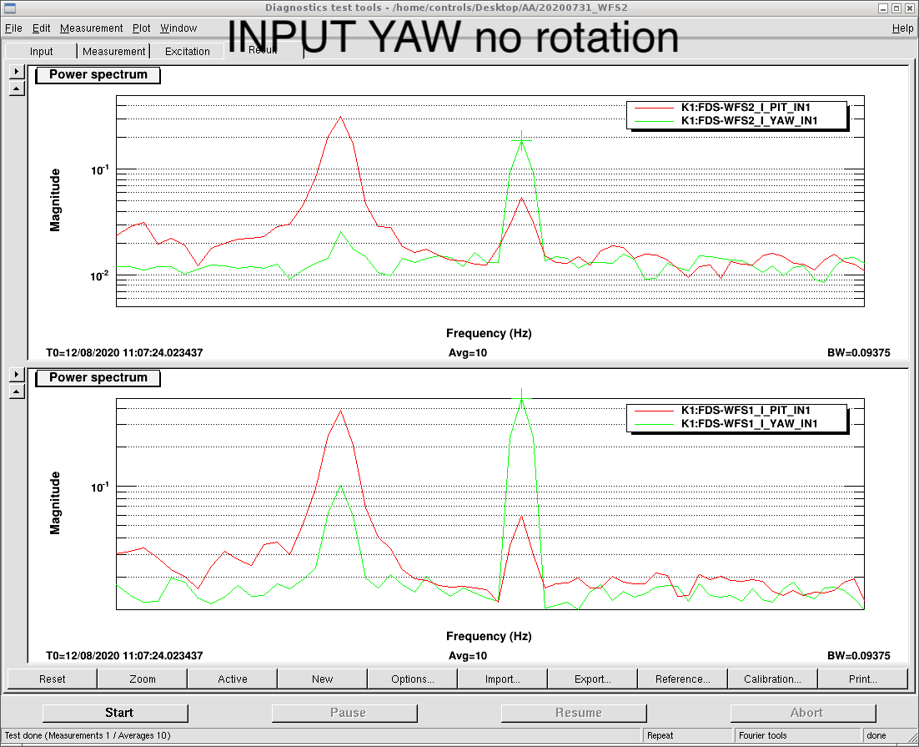This screenshot has width=919, height=747.
Task: Click the Export button
Action: [x=593, y=679]
